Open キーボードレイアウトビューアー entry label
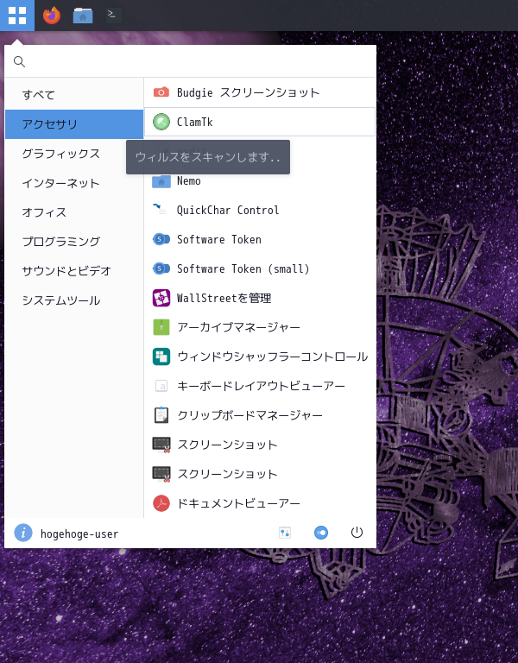 coord(261,386)
